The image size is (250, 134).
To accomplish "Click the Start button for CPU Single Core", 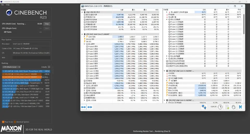I will coord(47,28).
